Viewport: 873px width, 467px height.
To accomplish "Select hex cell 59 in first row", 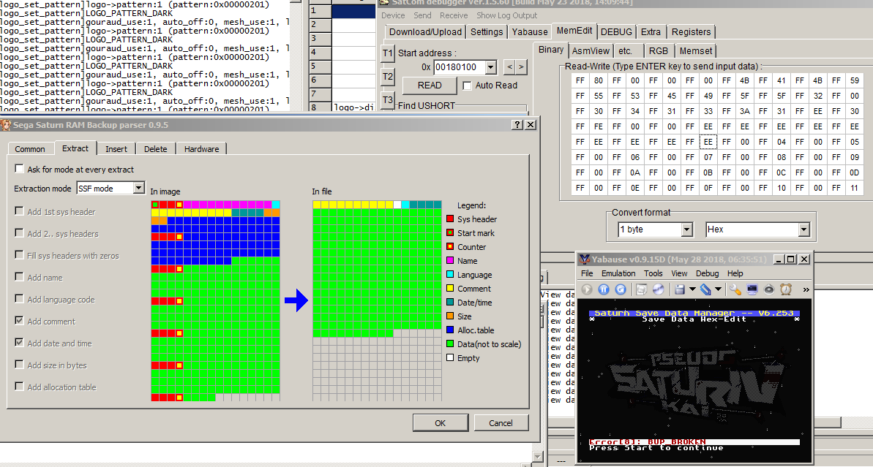I will point(855,80).
